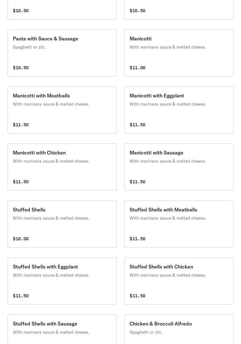Open the Stuffed Shells with Chicken card

pos(179,281)
